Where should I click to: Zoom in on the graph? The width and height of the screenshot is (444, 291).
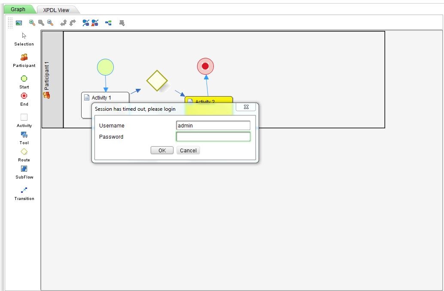click(x=32, y=23)
